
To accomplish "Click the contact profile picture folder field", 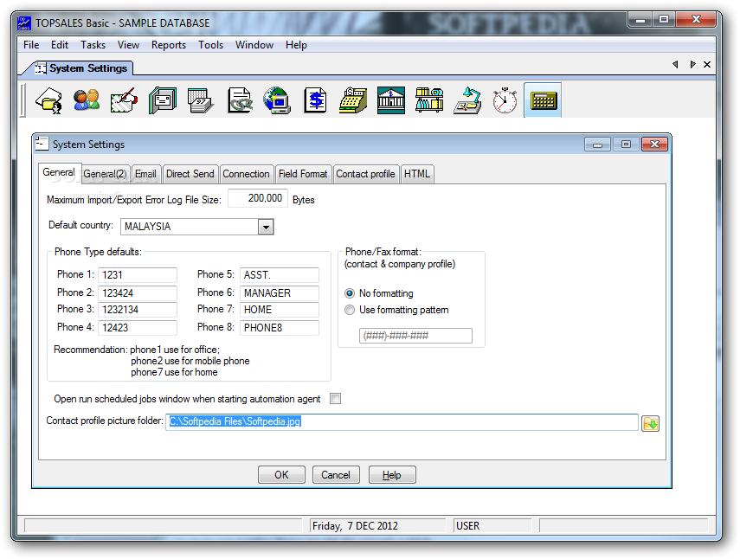I will tap(402, 422).
